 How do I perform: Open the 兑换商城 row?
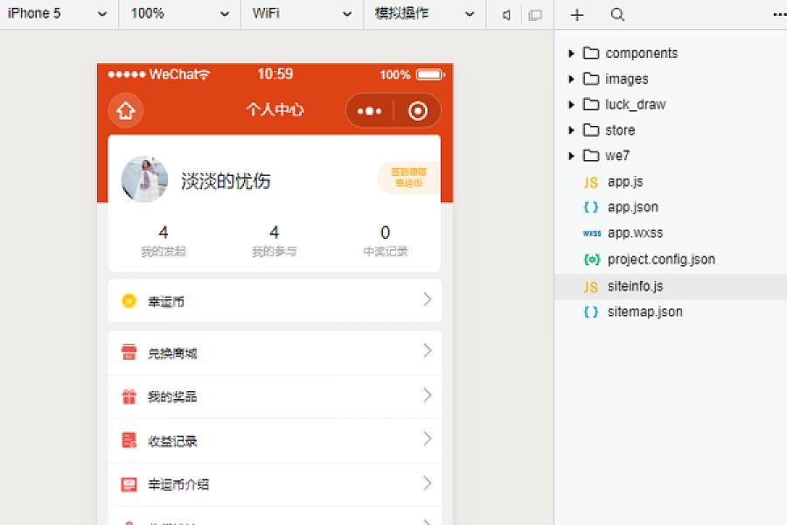click(275, 352)
